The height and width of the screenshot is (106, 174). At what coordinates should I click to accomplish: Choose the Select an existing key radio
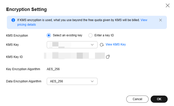(49, 35)
